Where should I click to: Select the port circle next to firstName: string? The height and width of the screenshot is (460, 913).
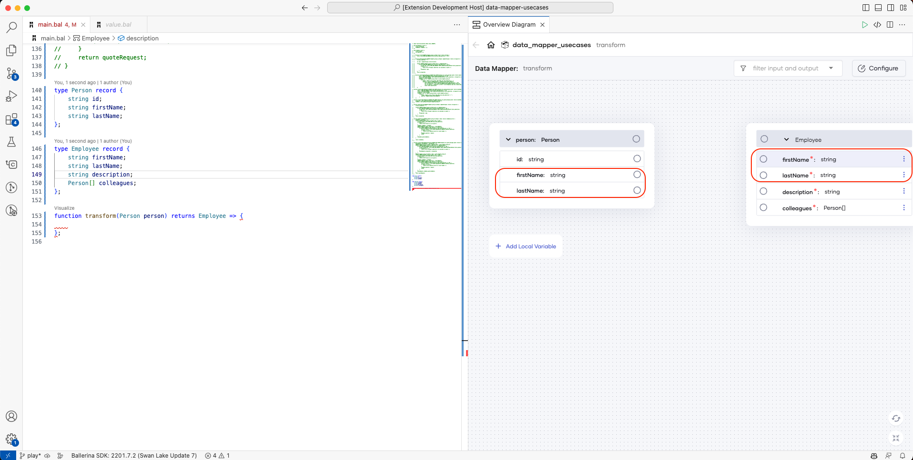pos(637,174)
